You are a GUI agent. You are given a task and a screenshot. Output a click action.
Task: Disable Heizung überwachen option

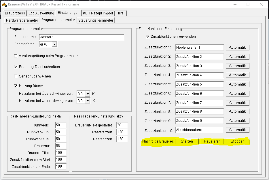16,86
